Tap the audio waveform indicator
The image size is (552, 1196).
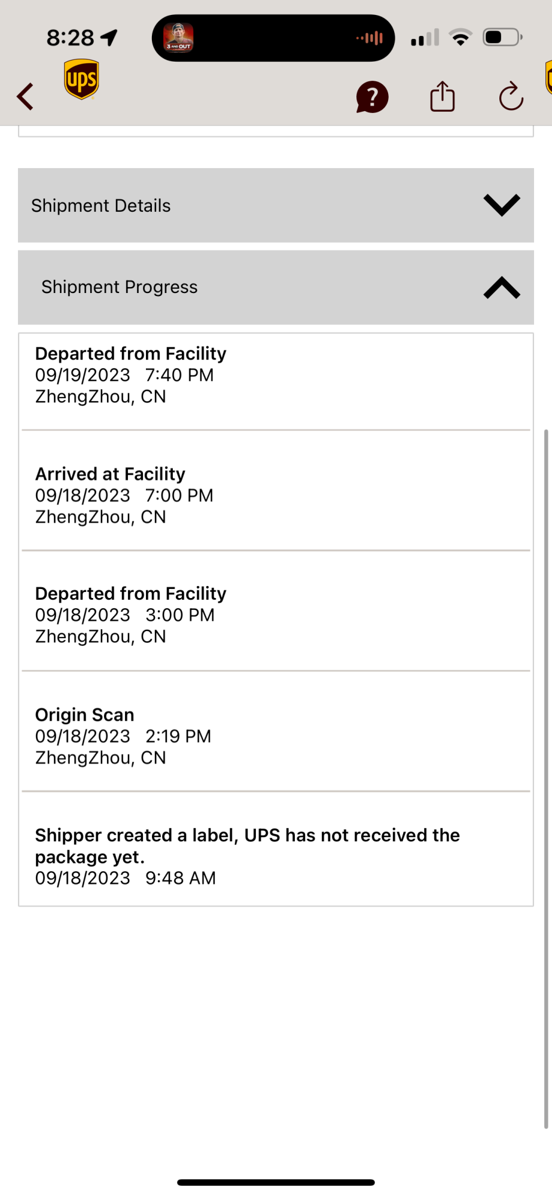pos(370,38)
